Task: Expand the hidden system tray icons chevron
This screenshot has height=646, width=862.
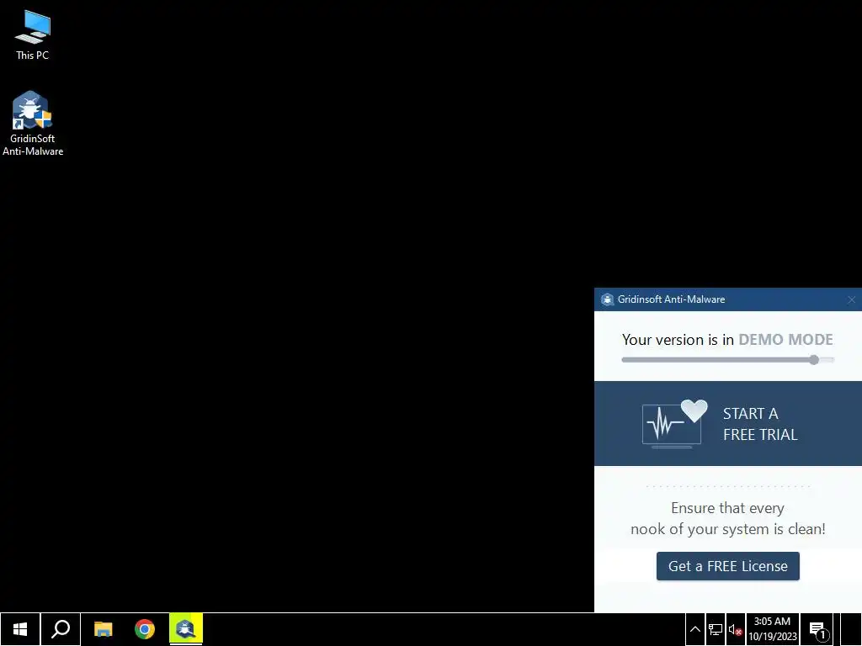Action: pyautogui.click(x=694, y=629)
